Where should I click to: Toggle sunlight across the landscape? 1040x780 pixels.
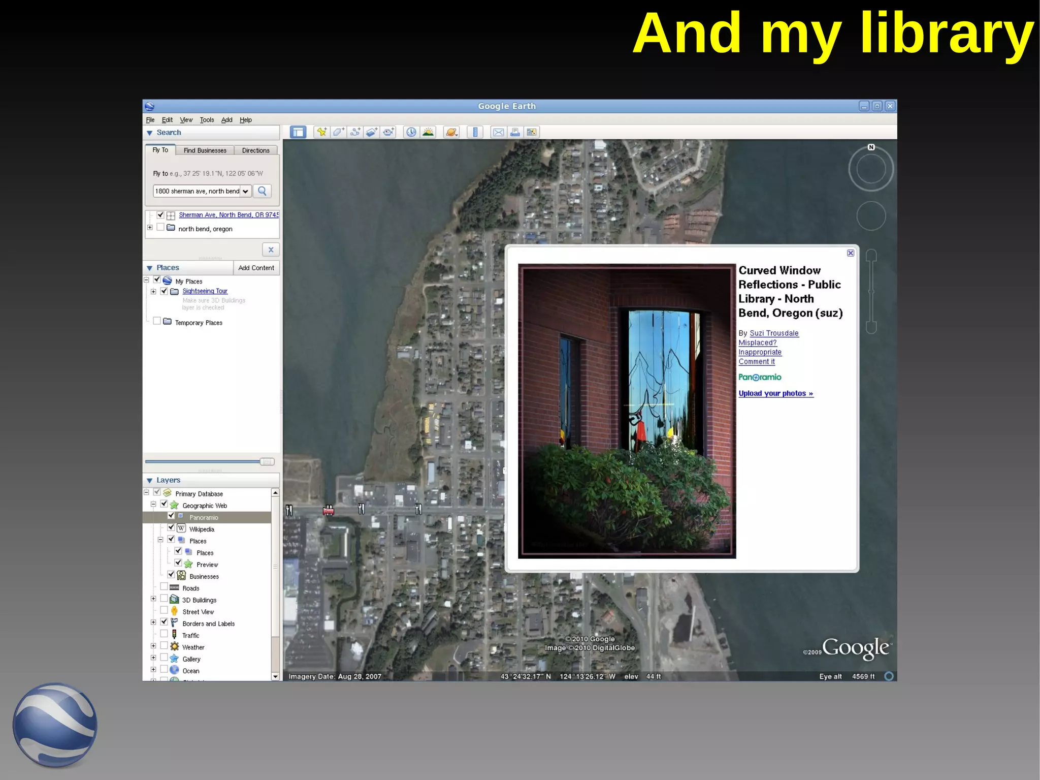click(x=428, y=132)
